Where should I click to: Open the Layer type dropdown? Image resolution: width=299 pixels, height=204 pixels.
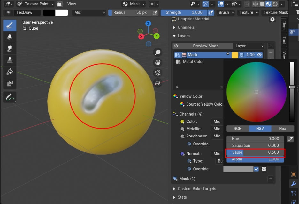249,46
